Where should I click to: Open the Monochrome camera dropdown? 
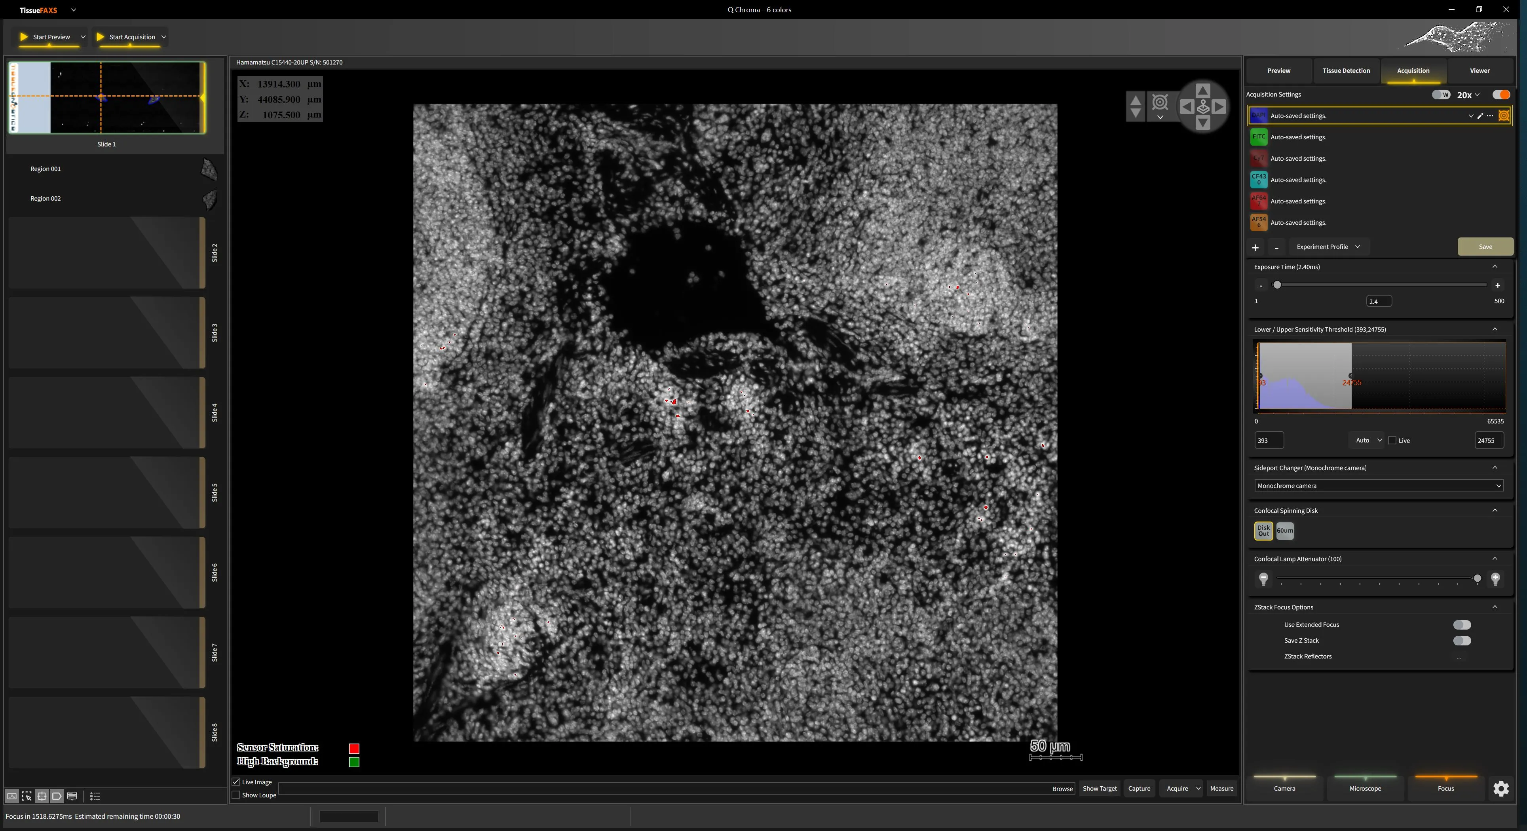coord(1379,486)
